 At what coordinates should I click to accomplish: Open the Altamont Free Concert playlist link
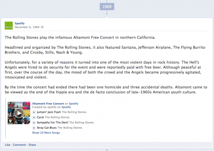click(48, 103)
